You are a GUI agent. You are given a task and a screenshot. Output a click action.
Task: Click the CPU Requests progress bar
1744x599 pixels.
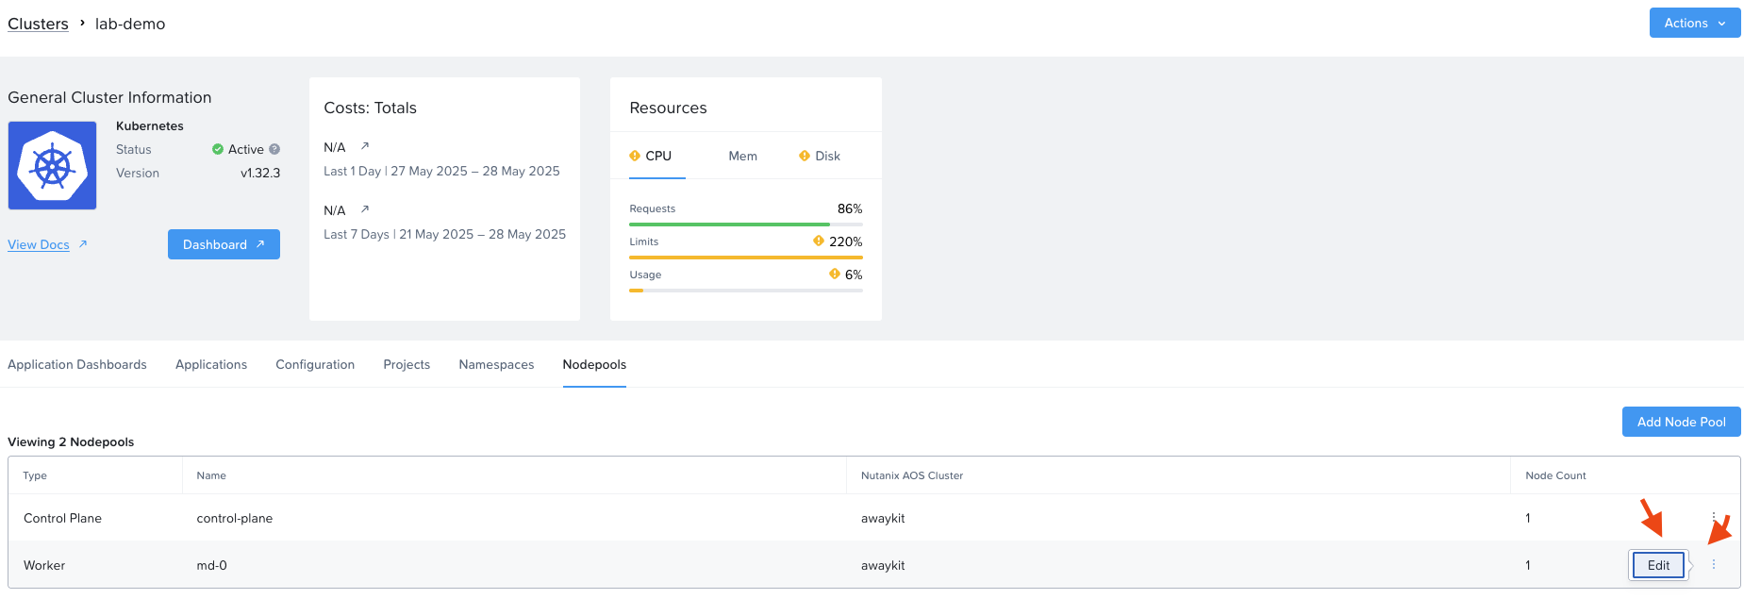pos(746,225)
